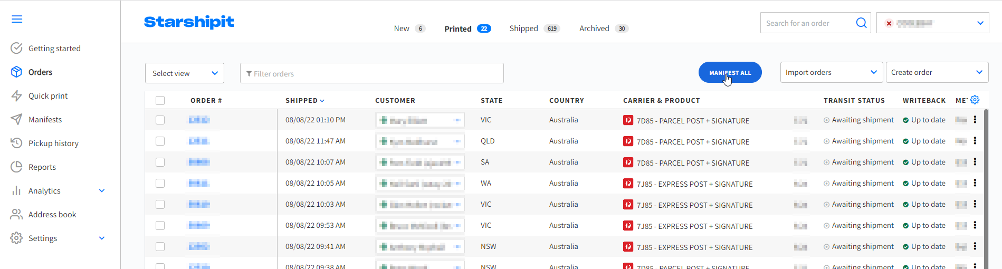
Task: Select the order shipped 08/08/22 10:05 AM
Action: pos(160,183)
